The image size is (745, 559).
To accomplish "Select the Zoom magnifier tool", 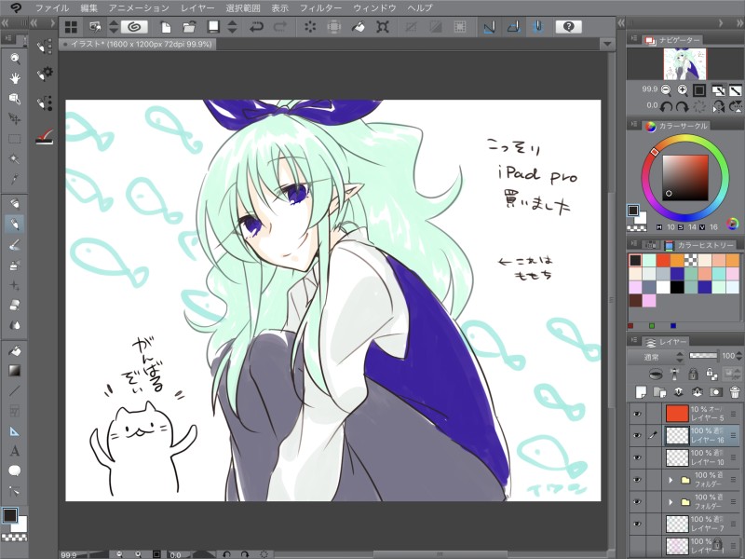I will click(x=15, y=59).
